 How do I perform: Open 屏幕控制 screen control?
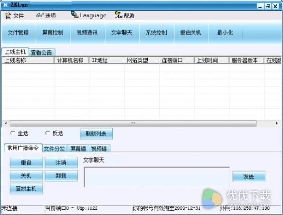(53, 33)
